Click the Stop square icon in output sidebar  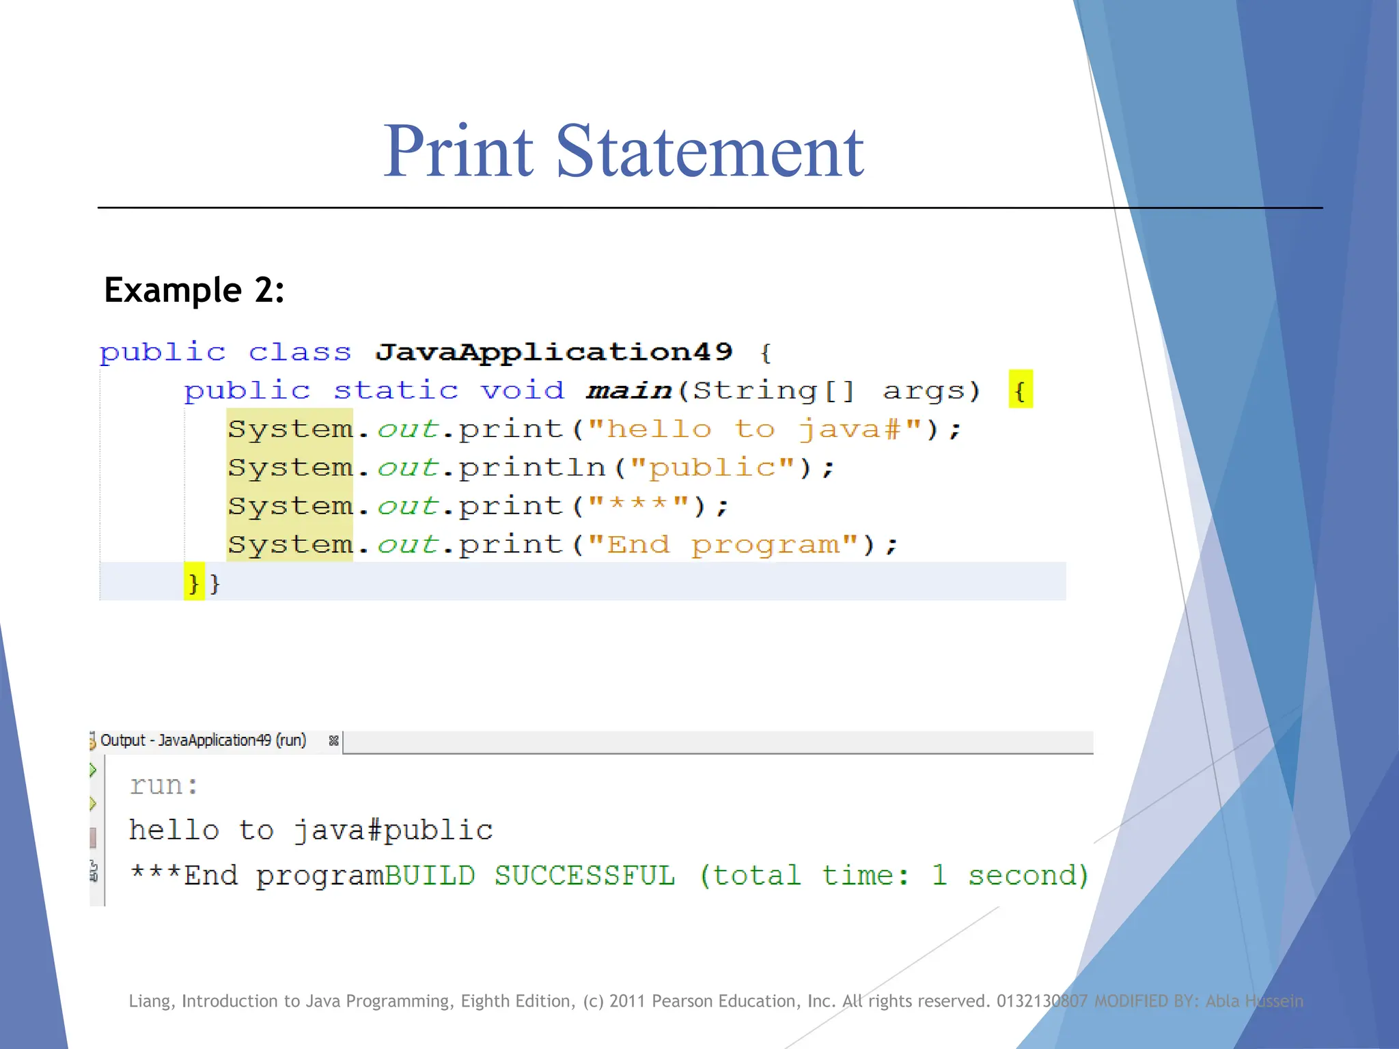tap(93, 838)
